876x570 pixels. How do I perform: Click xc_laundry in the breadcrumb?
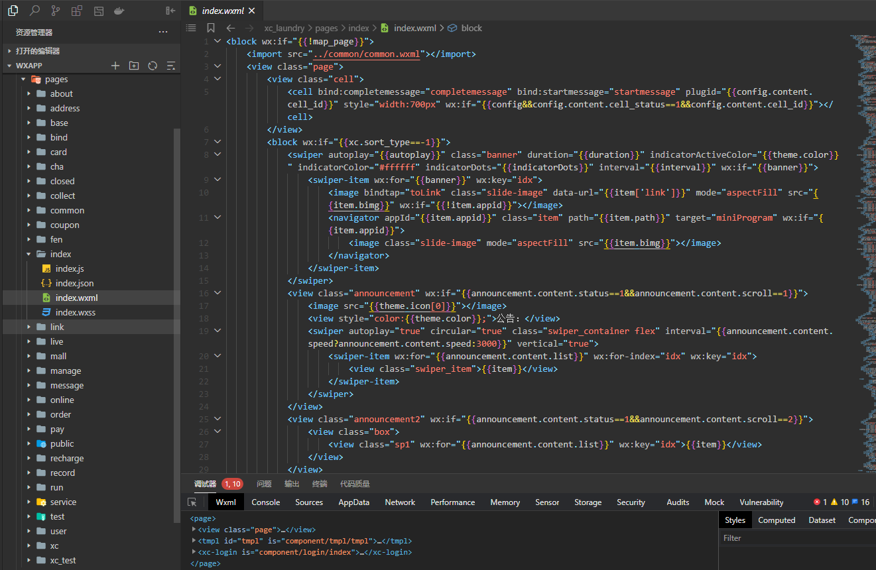pos(284,28)
